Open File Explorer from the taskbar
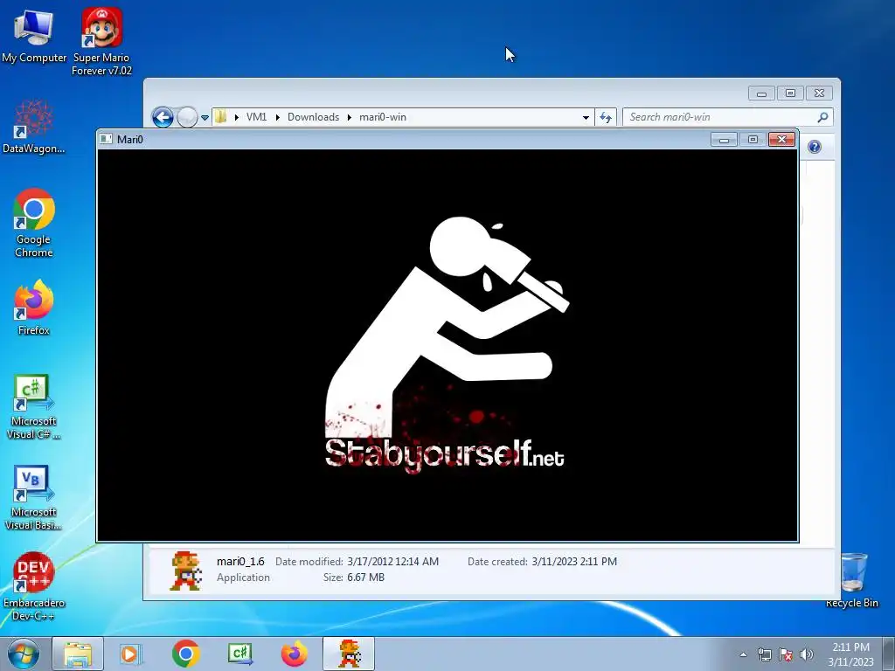 [x=78, y=654]
